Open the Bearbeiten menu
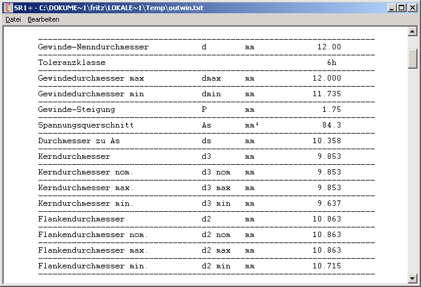This screenshot has height=287, width=421. (43, 19)
